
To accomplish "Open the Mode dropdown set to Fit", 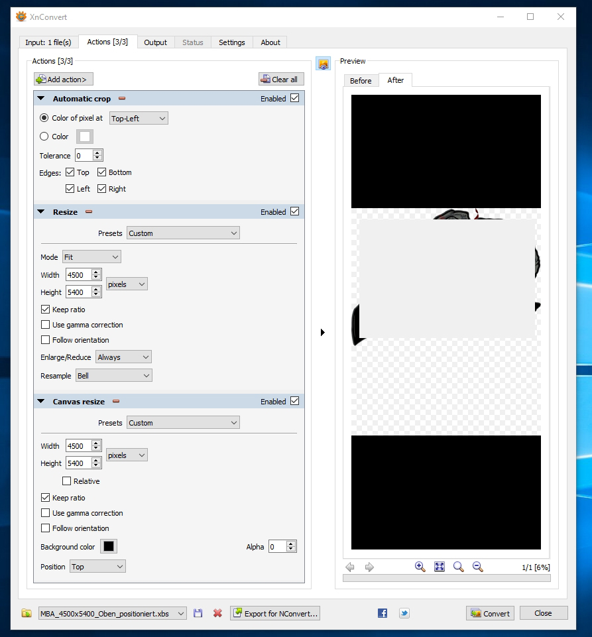I will (x=91, y=257).
